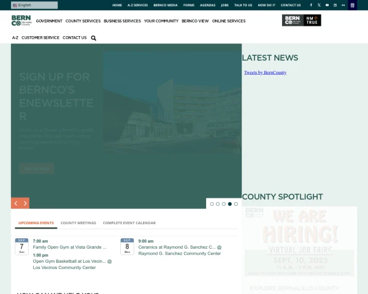Open BernCo Media in top bar

pyautogui.click(x=166, y=5)
